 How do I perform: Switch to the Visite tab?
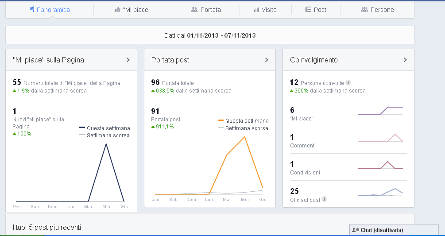click(x=265, y=10)
